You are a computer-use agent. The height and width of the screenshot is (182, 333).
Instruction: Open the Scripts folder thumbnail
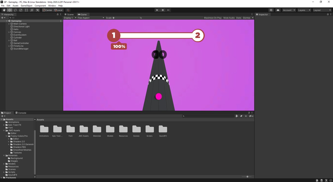[150, 131]
